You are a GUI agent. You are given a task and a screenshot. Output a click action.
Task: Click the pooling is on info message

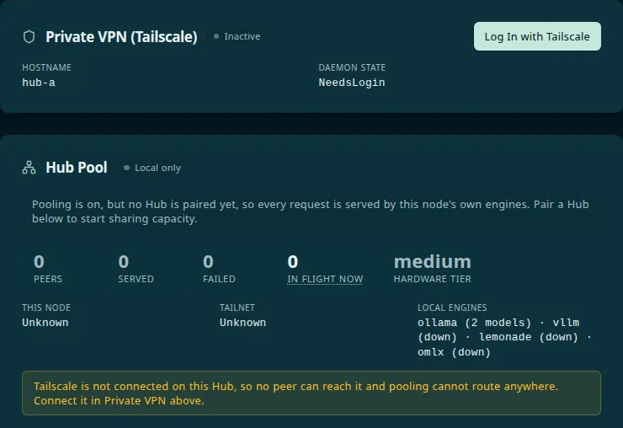point(311,211)
